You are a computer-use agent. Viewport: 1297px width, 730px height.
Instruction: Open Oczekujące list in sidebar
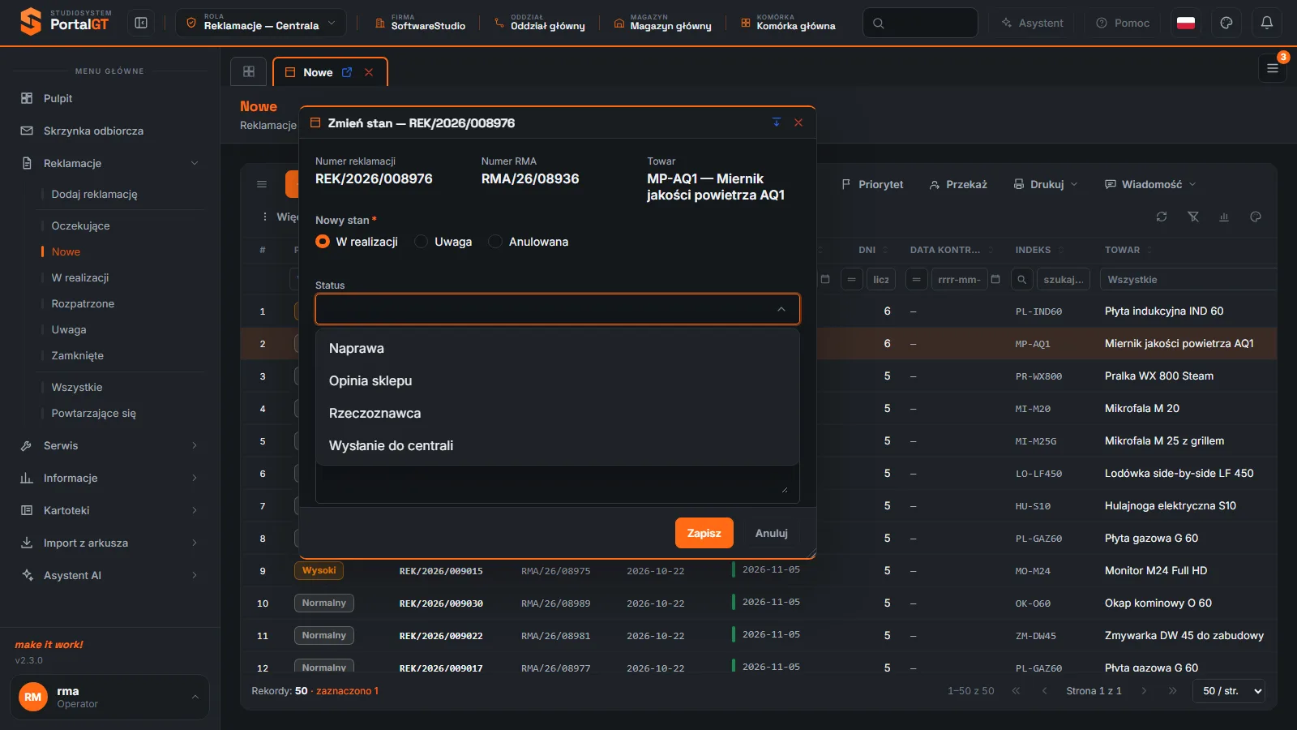click(x=80, y=225)
